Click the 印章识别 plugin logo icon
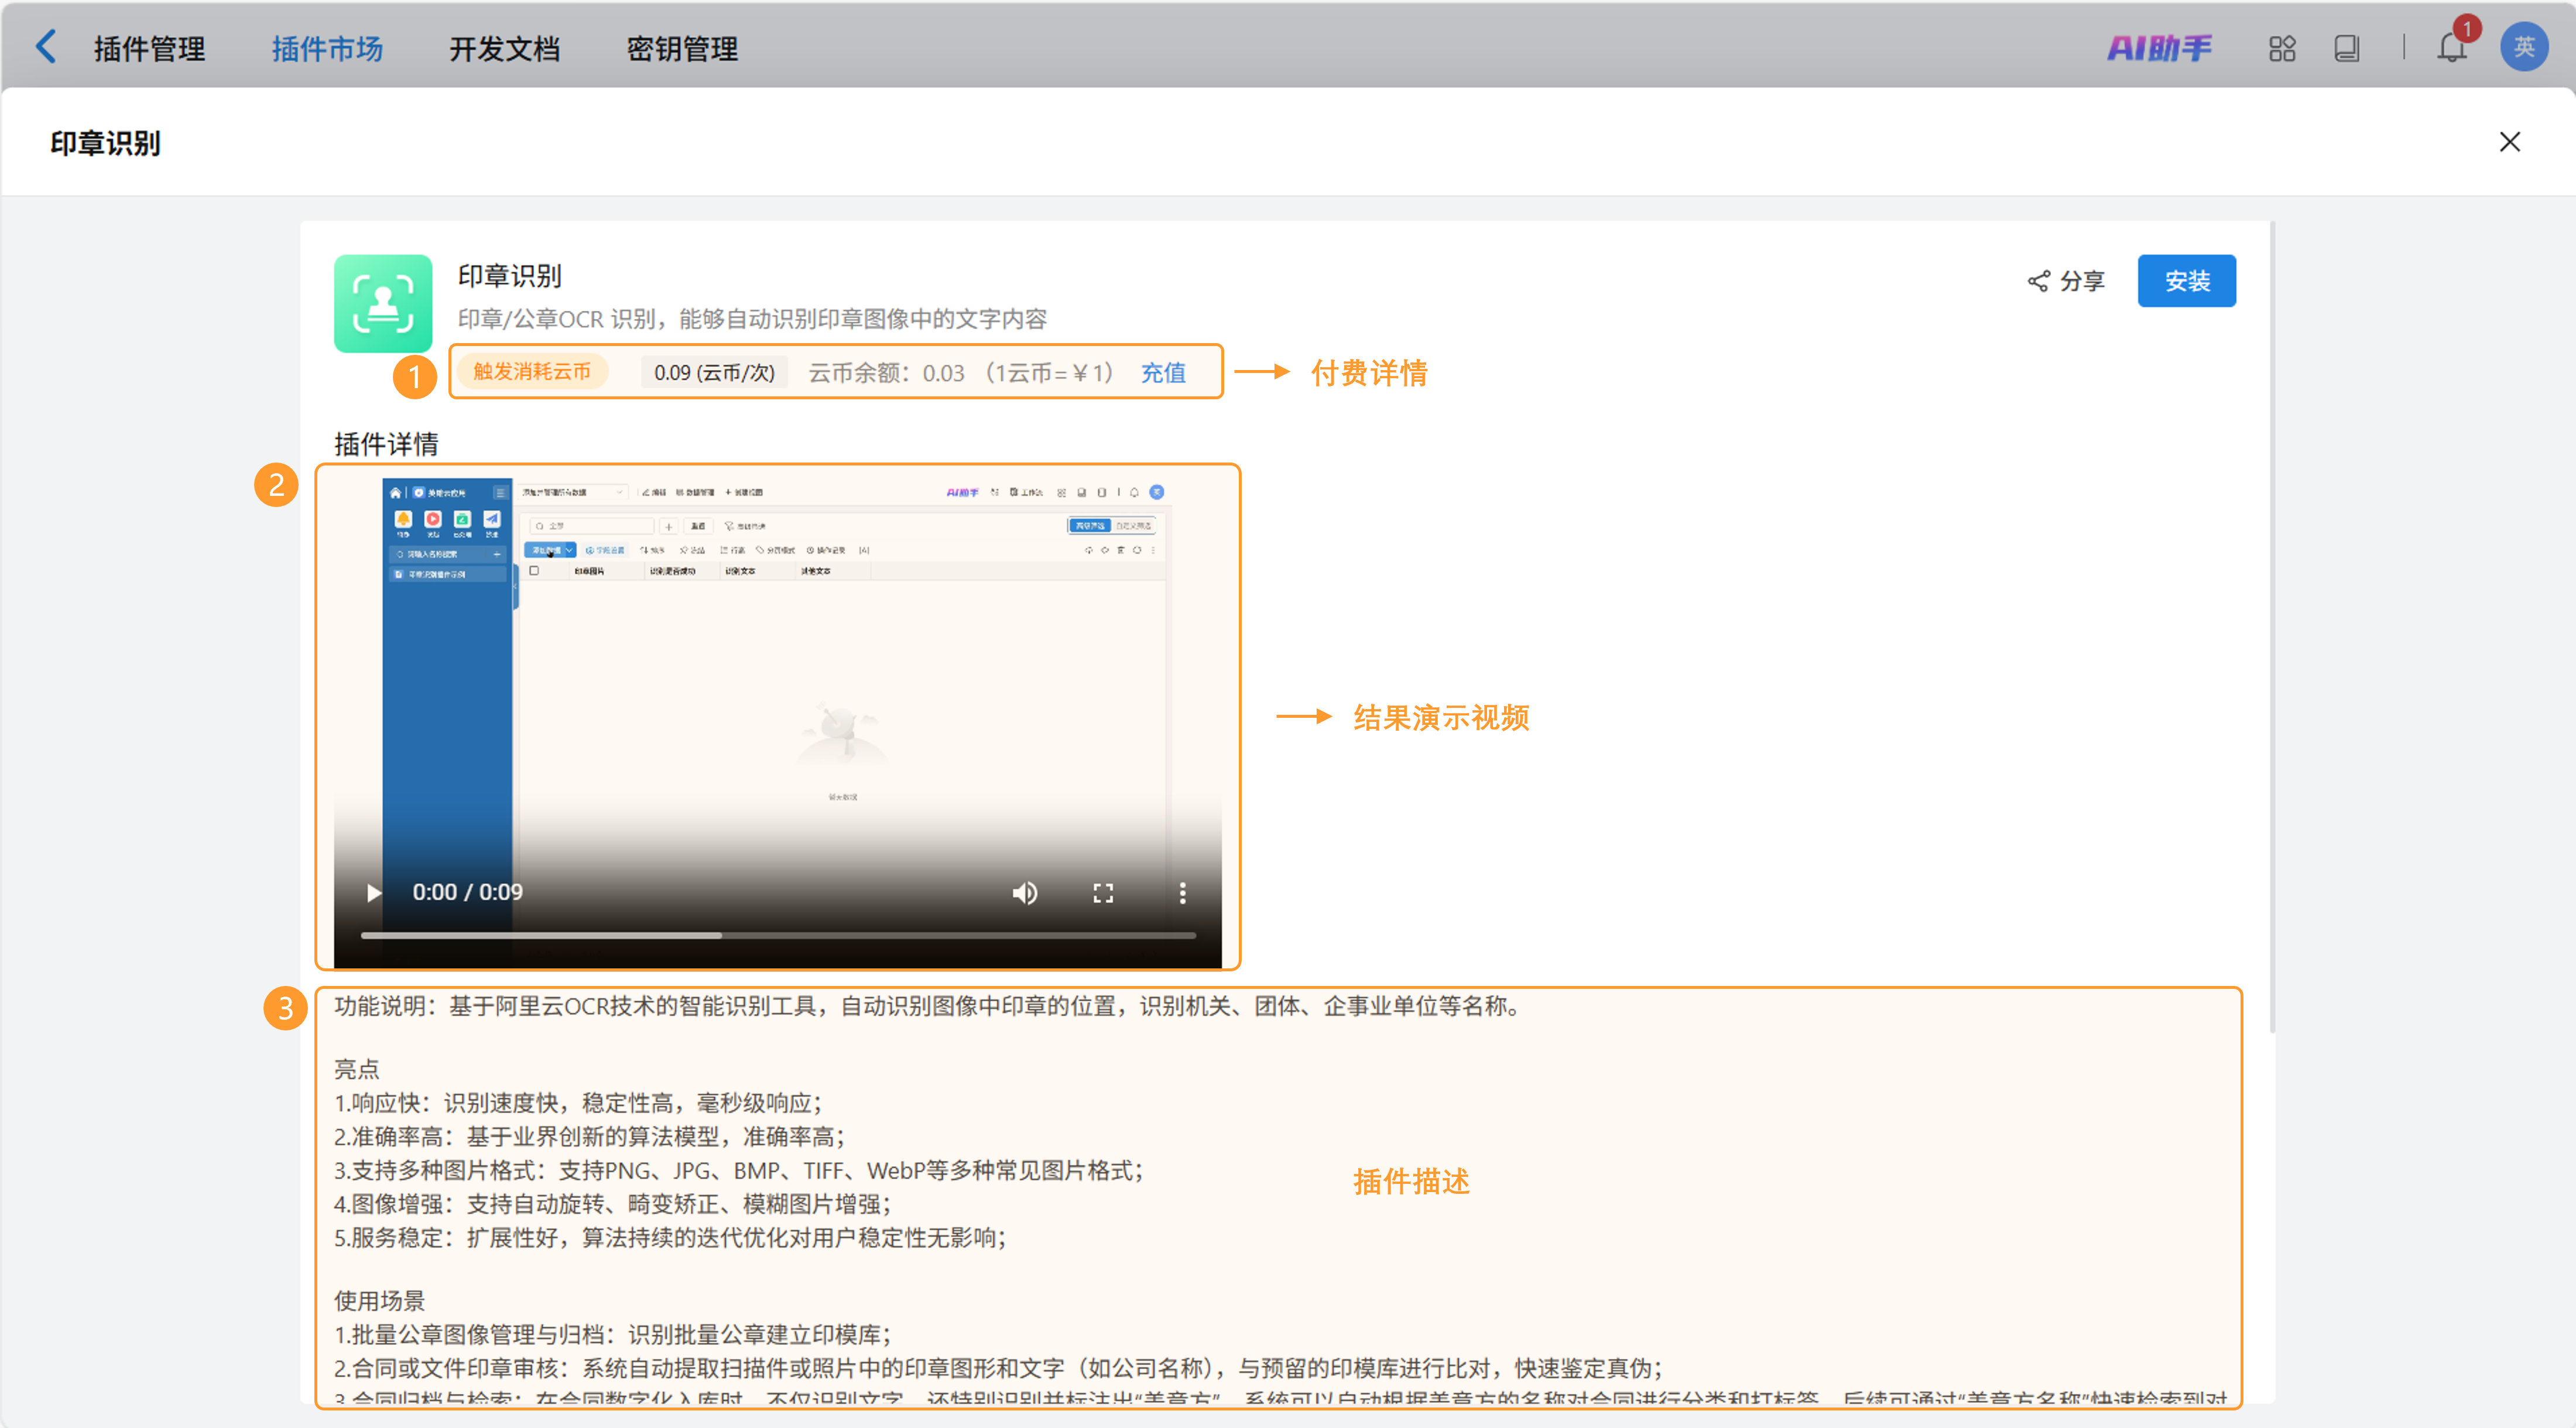 point(383,303)
